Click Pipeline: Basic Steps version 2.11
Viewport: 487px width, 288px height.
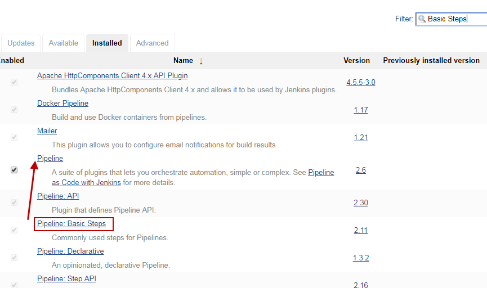(x=361, y=231)
